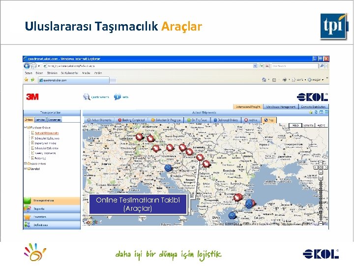Click the map pan down arrow

(x=321, y=172)
